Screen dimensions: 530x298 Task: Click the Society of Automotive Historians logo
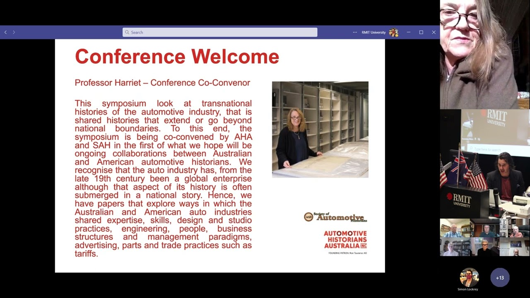point(335,217)
